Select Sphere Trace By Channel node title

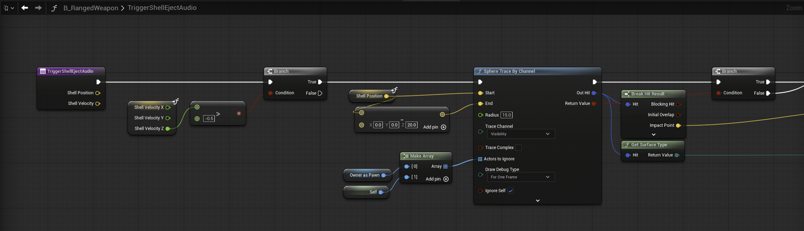509,71
